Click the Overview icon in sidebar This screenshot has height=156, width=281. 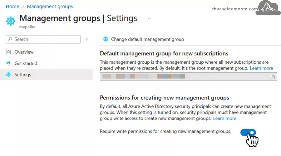coord(8,52)
